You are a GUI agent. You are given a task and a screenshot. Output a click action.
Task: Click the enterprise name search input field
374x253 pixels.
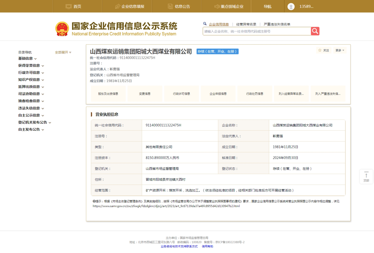tap(257, 31)
